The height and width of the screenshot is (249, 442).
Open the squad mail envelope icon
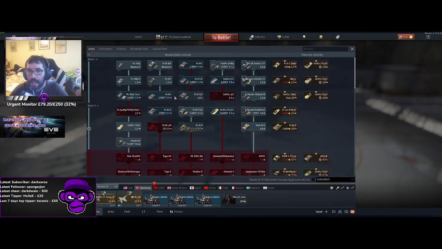coord(352,212)
